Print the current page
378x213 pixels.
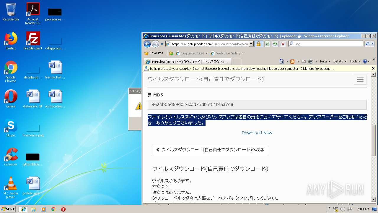pyautogui.click(x=310, y=61)
